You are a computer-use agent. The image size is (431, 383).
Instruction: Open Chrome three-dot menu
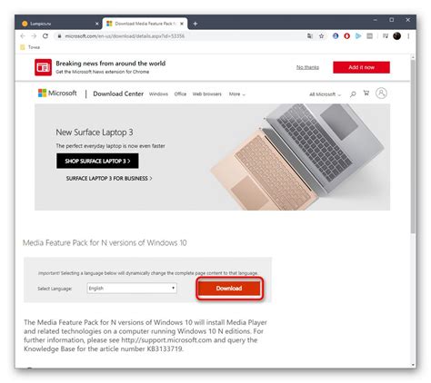[408, 36]
